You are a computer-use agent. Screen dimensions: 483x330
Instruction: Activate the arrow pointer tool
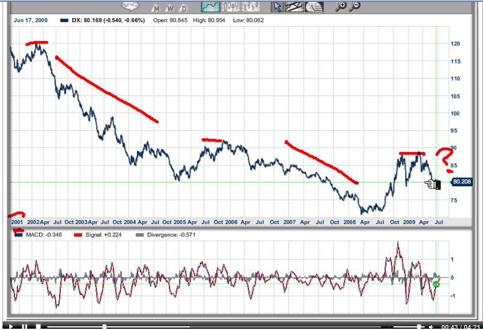(278, 7)
